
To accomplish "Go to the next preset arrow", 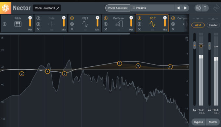I will pyautogui.click(x=185, y=8).
